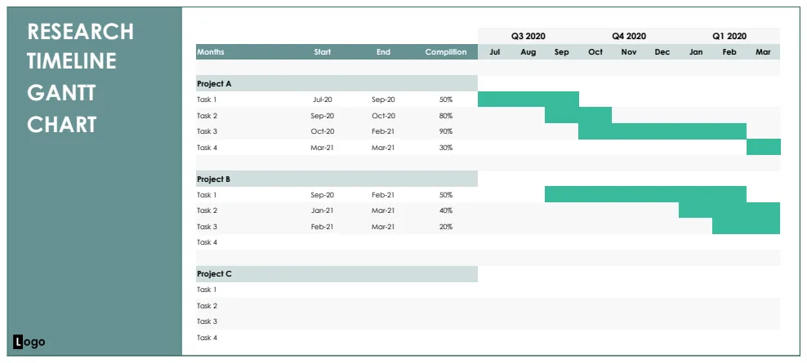Select the Mar-21 start date of Project A Task 4

(x=322, y=148)
